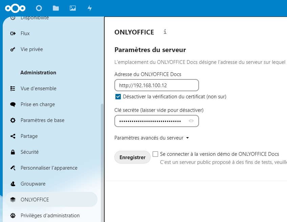
Task: Open the Activity lightning icon
Action: (89, 8)
